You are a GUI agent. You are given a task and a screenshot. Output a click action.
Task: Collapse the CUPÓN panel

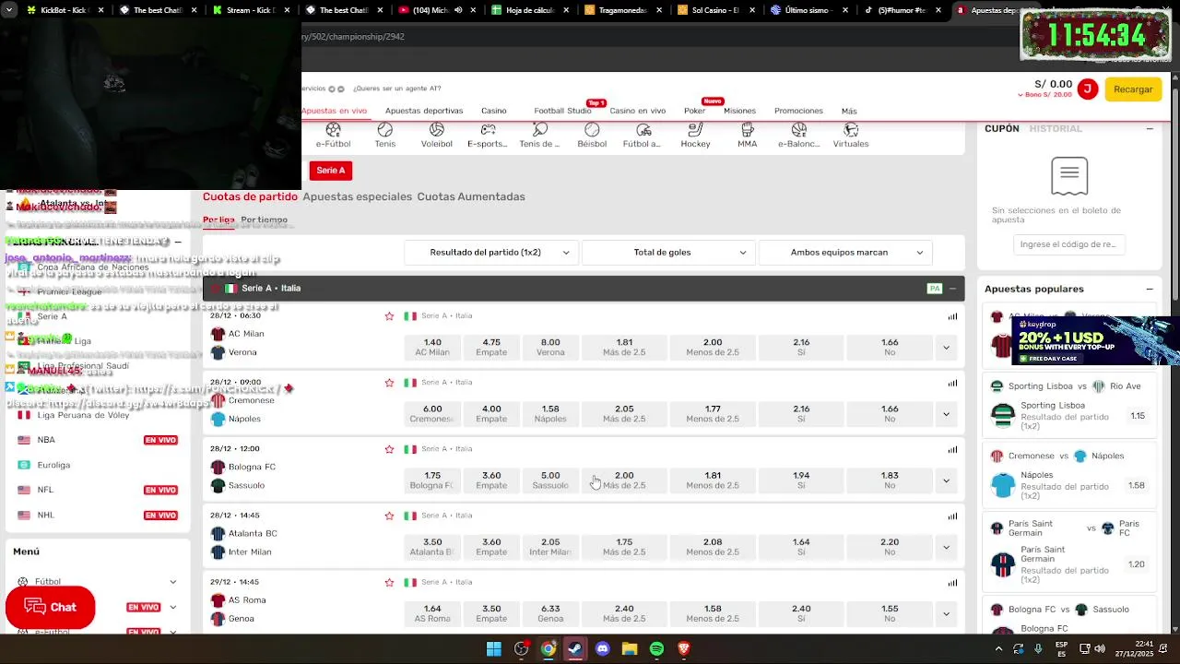(1150, 128)
